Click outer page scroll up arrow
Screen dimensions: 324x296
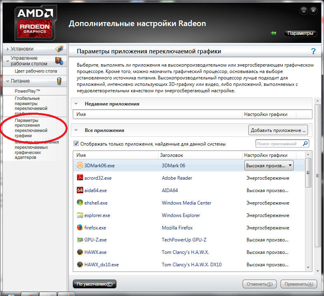coord(317,101)
